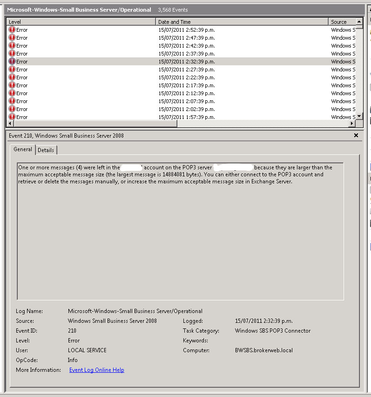Pick the error icon in the 2:17:39 p.m. row
The height and width of the screenshot is (397, 371).
12,85
